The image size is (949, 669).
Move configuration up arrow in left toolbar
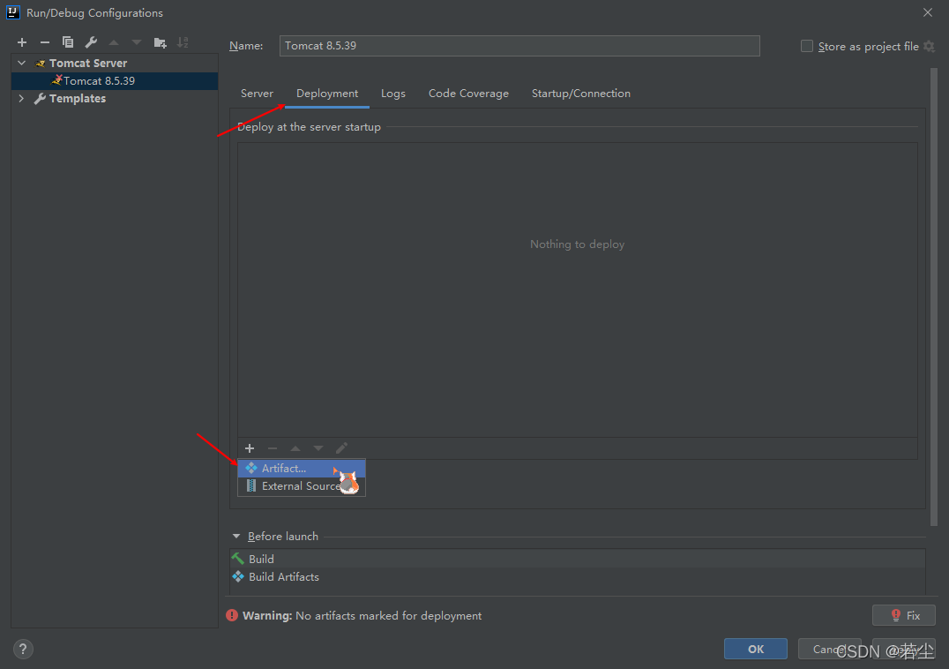[114, 42]
